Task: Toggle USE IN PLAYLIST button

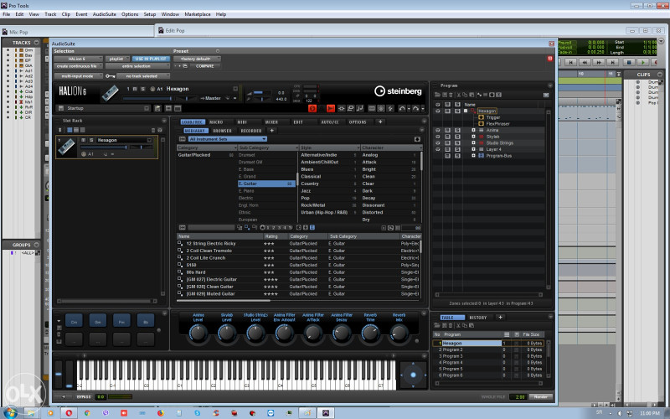Action: point(151,59)
